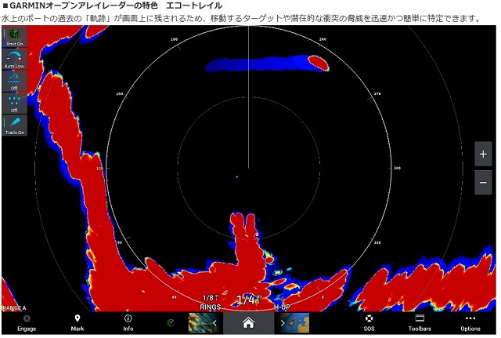Click the left chevron beside Home
The width and height of the screenshot is (501, 338).
(x=214, y=322)
